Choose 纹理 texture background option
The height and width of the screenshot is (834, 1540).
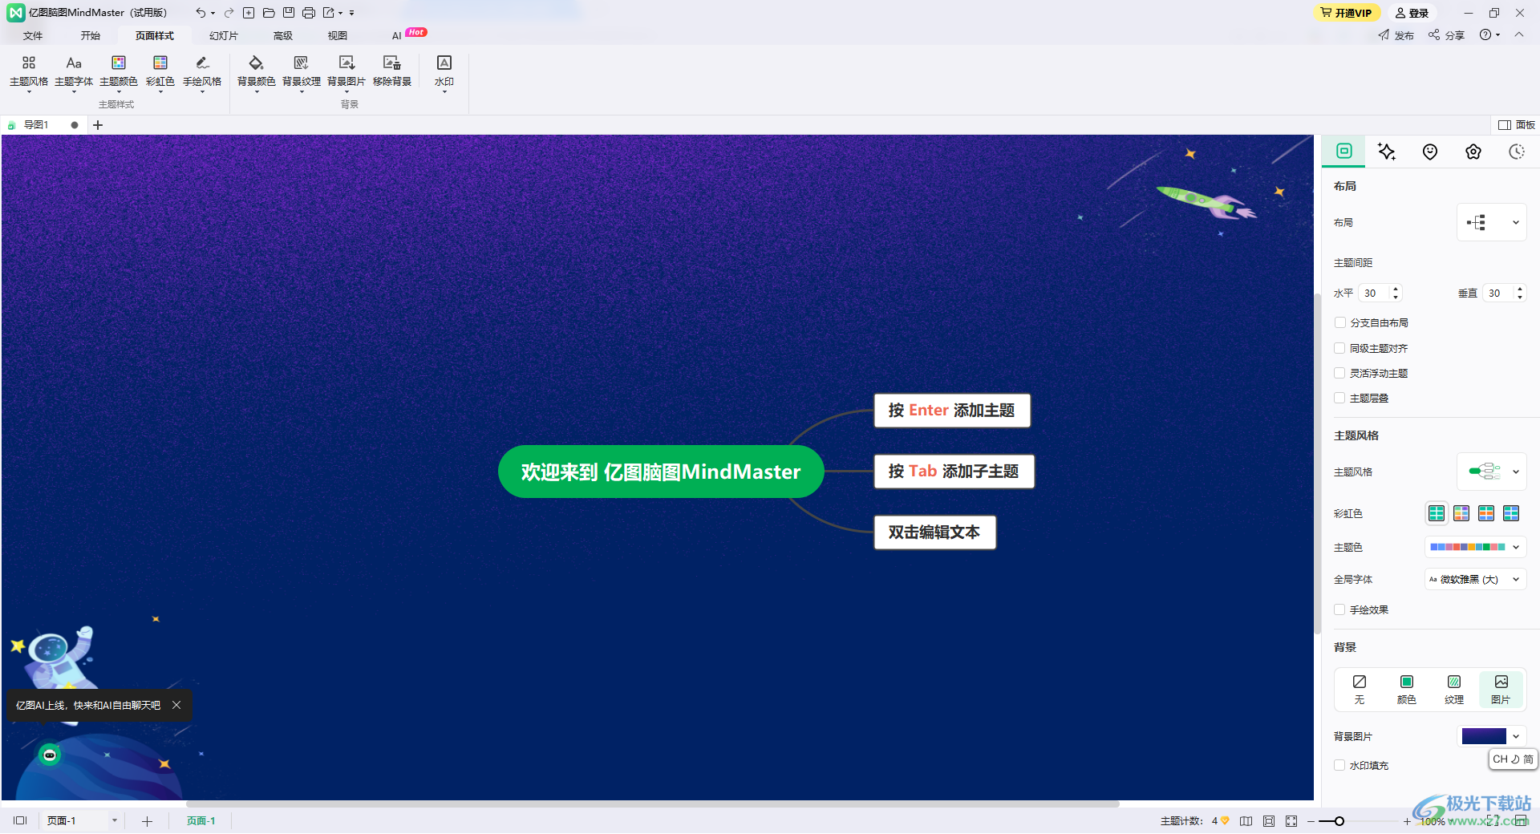pos(1454,690)
